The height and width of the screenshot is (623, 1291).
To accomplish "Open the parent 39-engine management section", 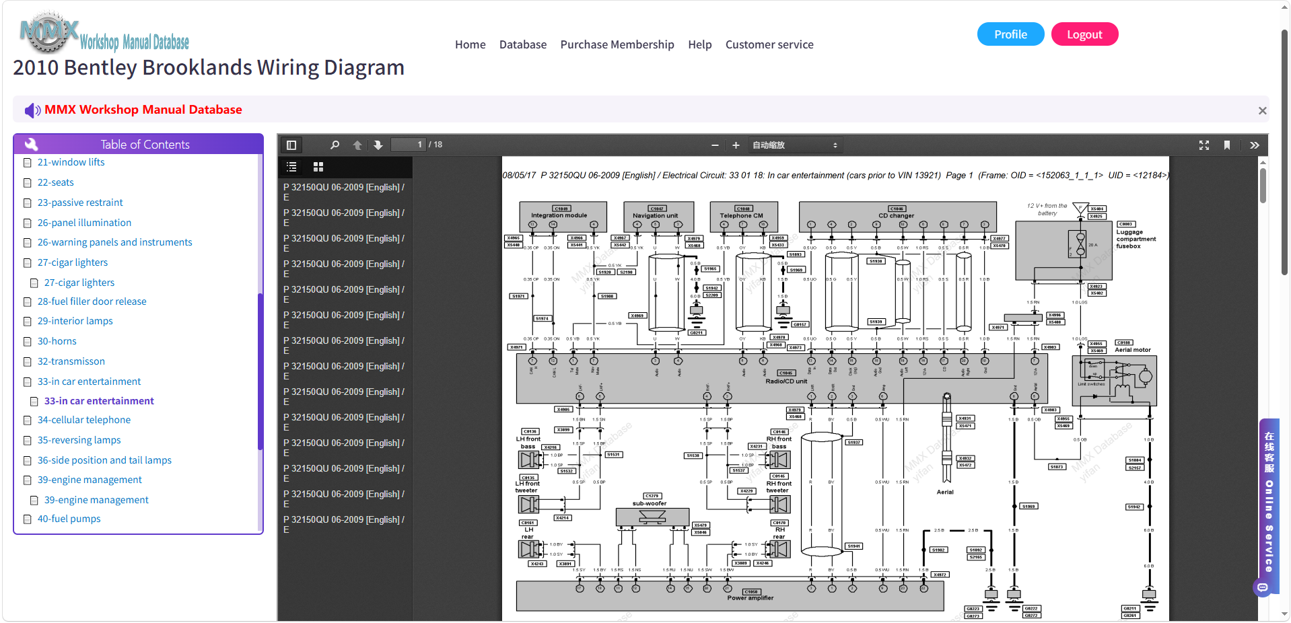I will pyautogui.click(x=90, y=480).
